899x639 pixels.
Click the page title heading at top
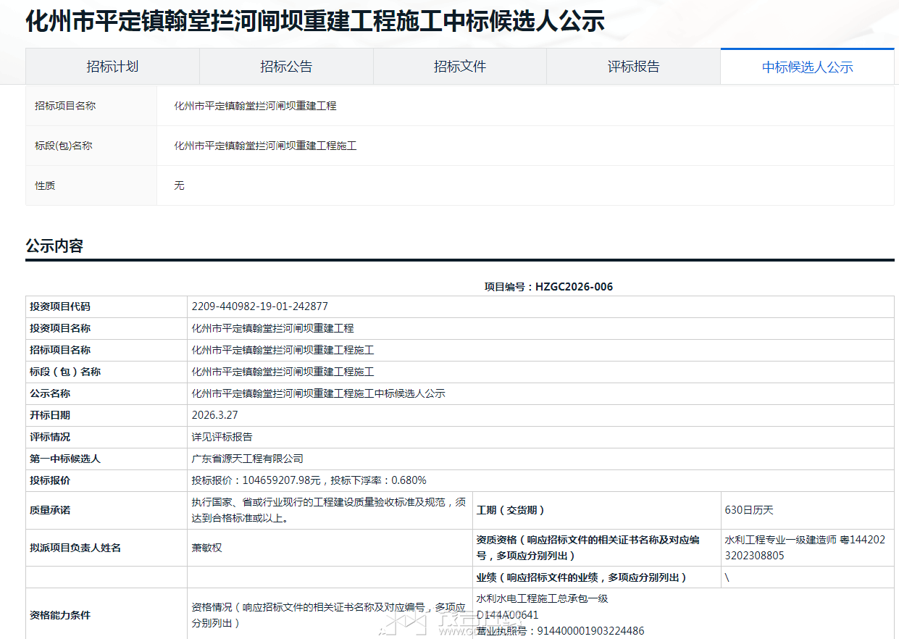pyautogui.click(x=315, y=22)
